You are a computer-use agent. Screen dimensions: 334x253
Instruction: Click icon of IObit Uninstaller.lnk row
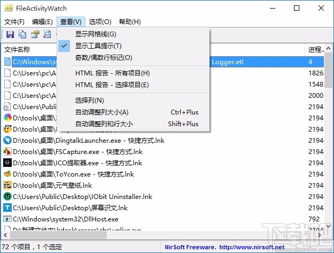pos(7,196)
